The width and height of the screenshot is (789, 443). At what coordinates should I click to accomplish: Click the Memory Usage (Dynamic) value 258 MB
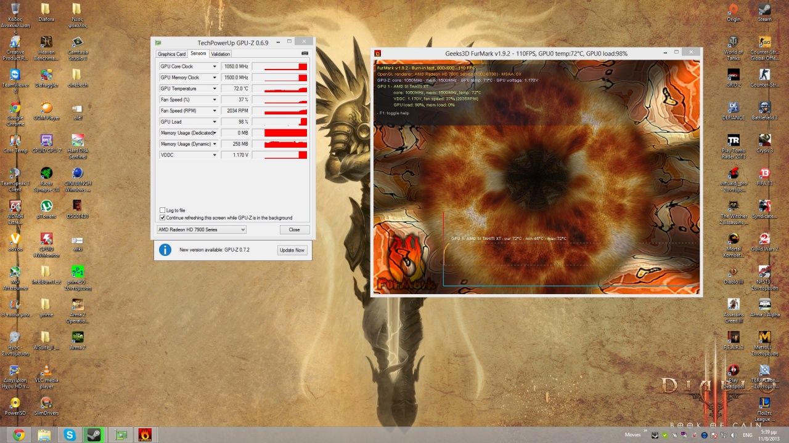(235, 144)
